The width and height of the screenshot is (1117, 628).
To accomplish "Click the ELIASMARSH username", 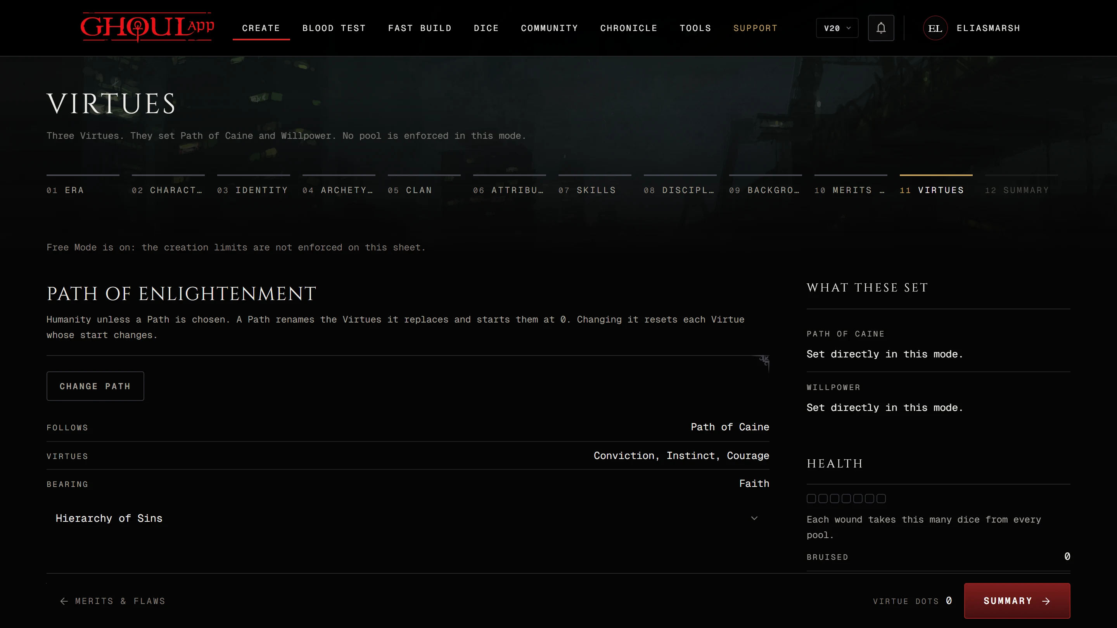I will 988,28.
